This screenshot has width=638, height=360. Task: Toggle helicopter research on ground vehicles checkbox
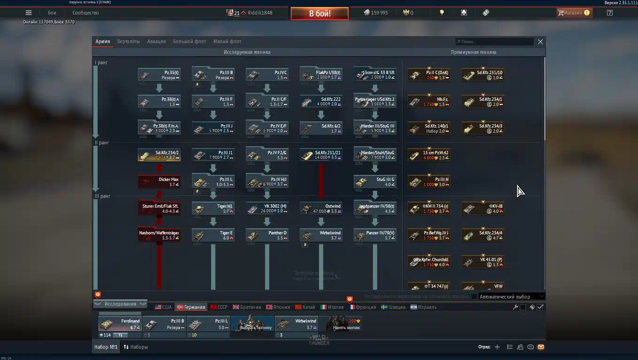coord(474,296)
